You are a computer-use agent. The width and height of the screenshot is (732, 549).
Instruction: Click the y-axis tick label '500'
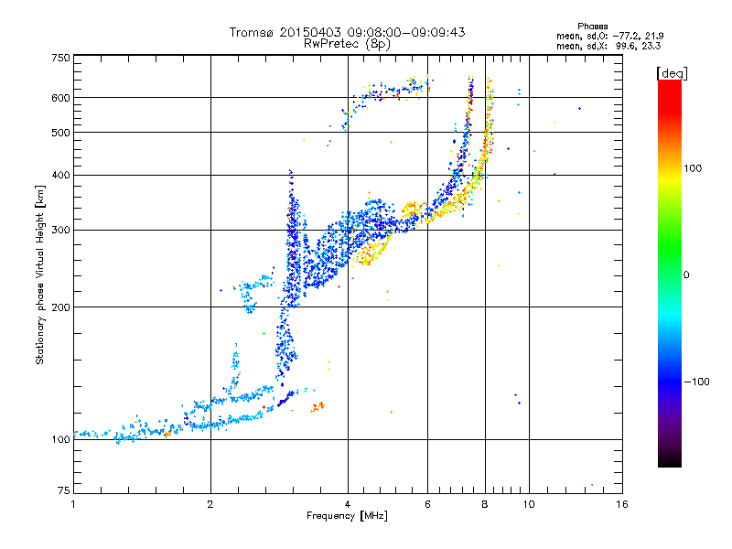[60, 133]
